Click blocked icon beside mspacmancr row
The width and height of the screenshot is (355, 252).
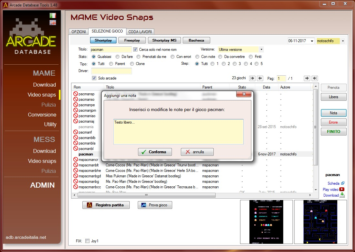tap(76, 159)
